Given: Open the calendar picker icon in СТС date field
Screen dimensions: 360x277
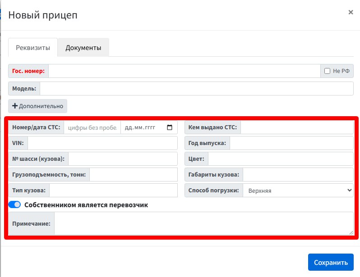Looking at the screenshot, I should (170, 127).
